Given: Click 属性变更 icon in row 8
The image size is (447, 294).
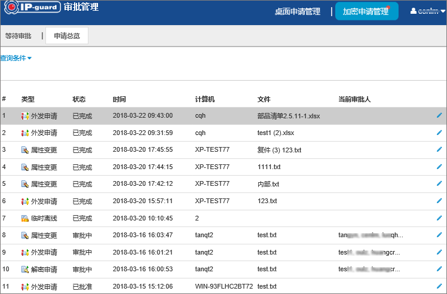Looking at the screenshot, I should tap(25, 235).
